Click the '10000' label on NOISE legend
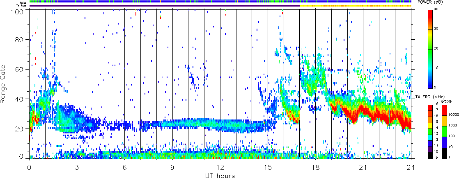Viewport: 459px width, 178px height. (x=453, y=115)
